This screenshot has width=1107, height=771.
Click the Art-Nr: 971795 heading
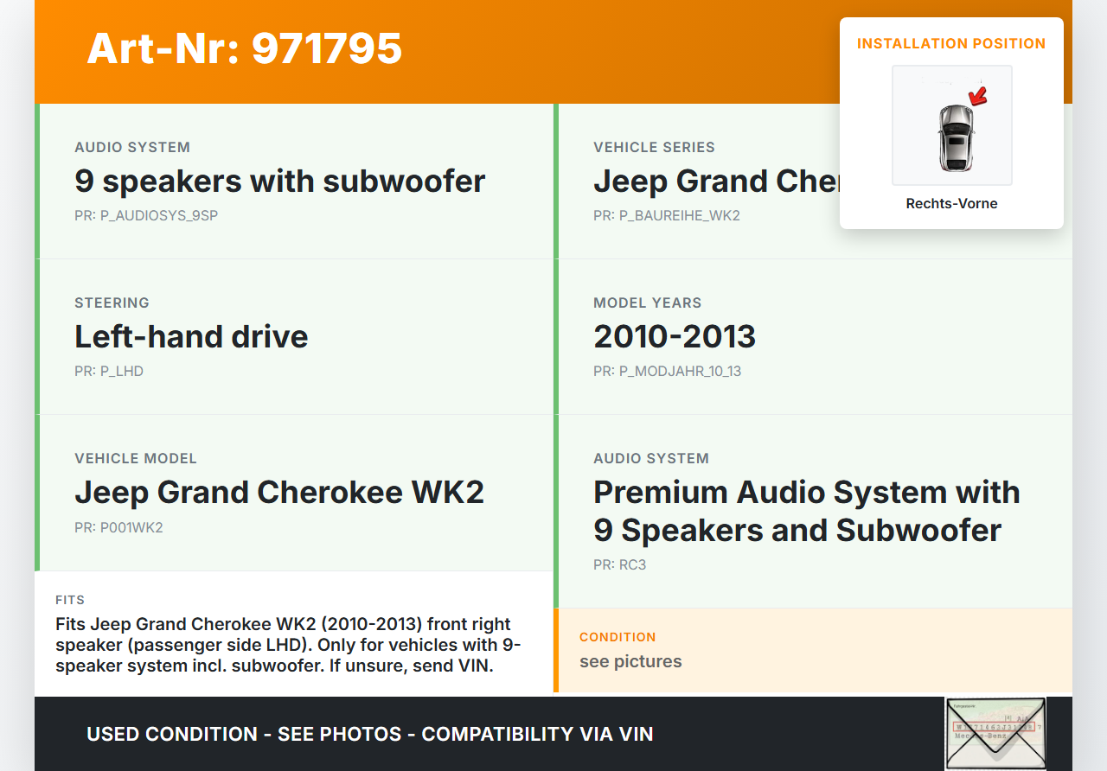tap(245, 48)
